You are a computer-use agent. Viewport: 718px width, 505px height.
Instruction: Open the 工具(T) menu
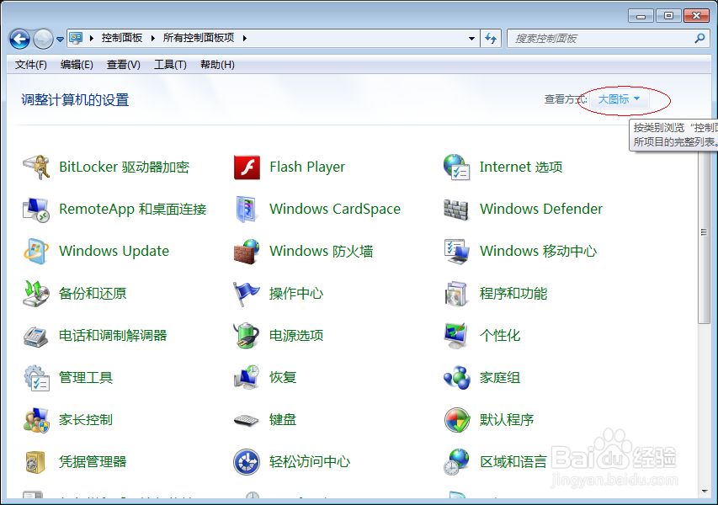click(x=170, y=65)
